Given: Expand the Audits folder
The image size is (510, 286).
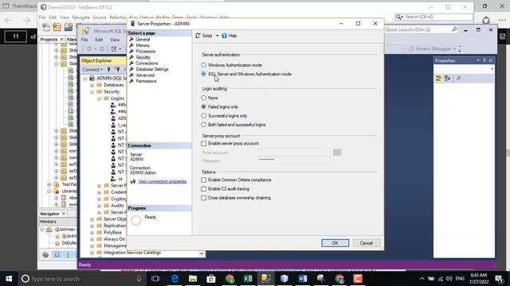Looking at the screenshot, I should click(99, 206).
